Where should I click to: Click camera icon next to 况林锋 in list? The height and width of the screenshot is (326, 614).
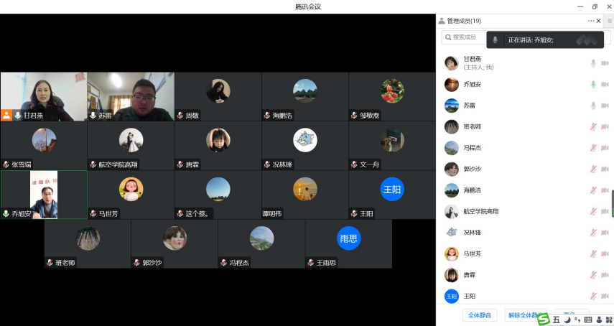click(605, 233)
